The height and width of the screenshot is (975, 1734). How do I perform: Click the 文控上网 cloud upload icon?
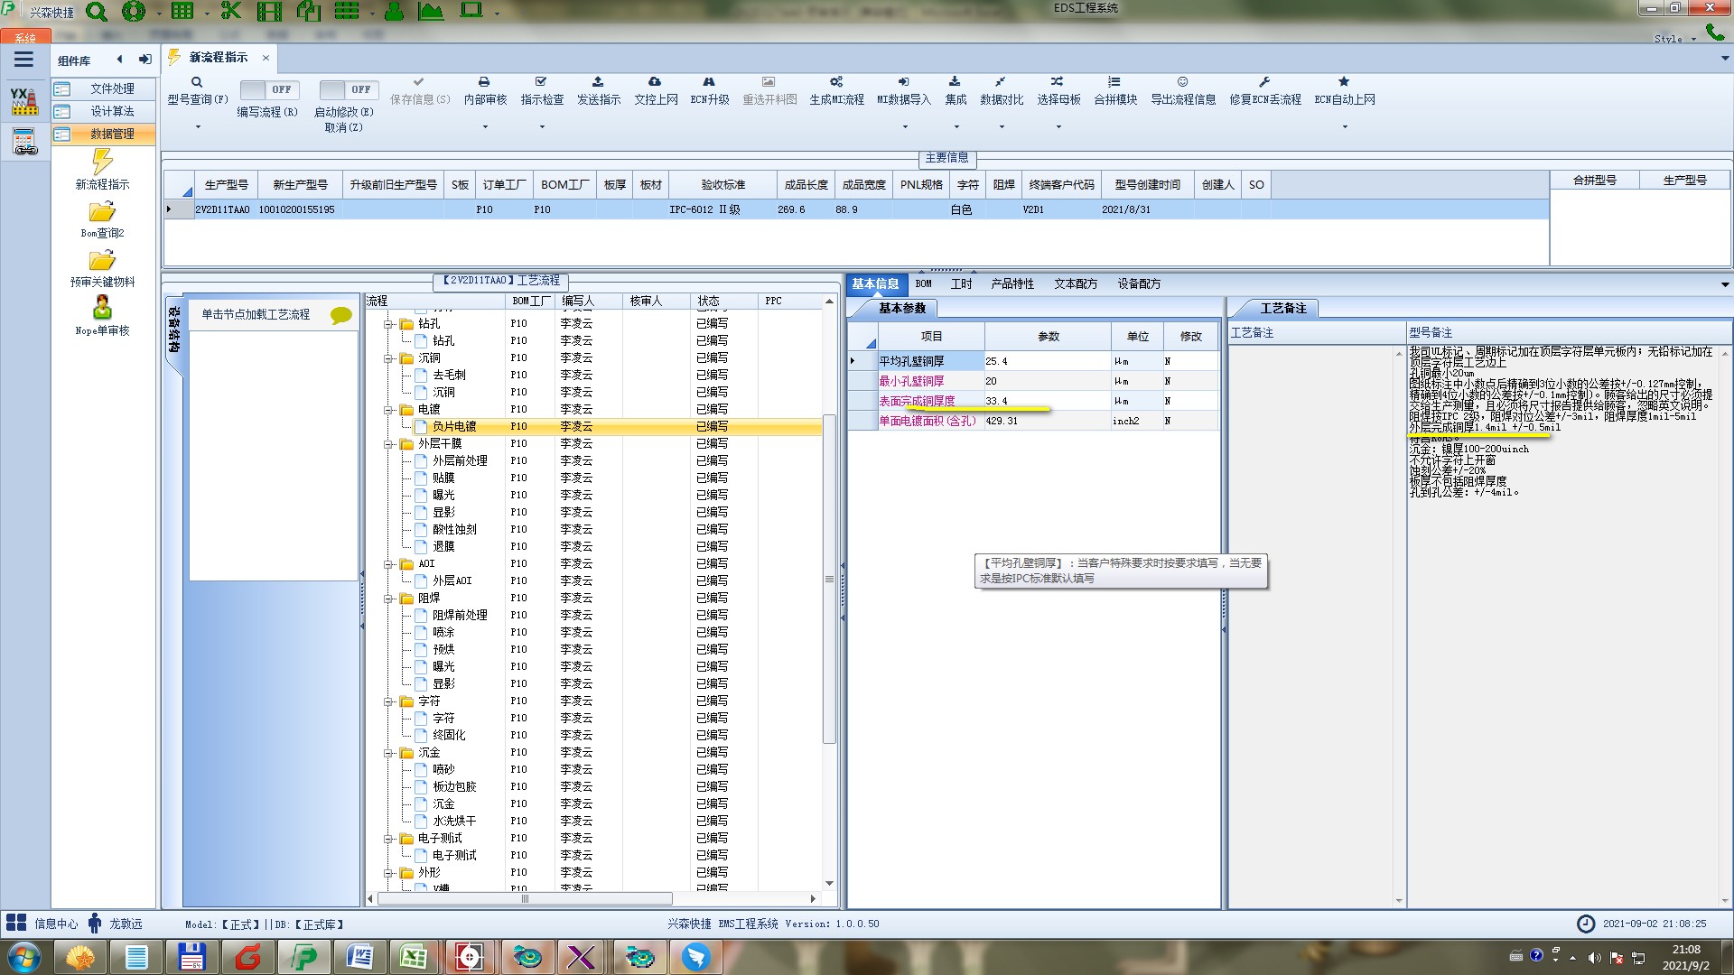point(655,82)
